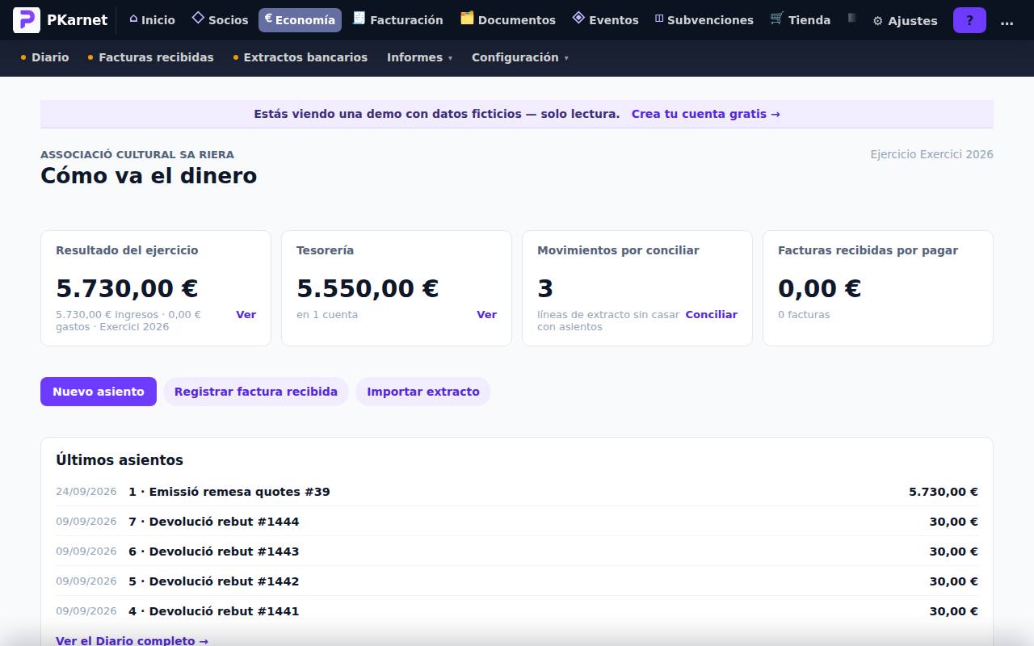Open Ajustes settings
Image resolution: width=1034 pixels, height=646 pixels.
[905, 20]
